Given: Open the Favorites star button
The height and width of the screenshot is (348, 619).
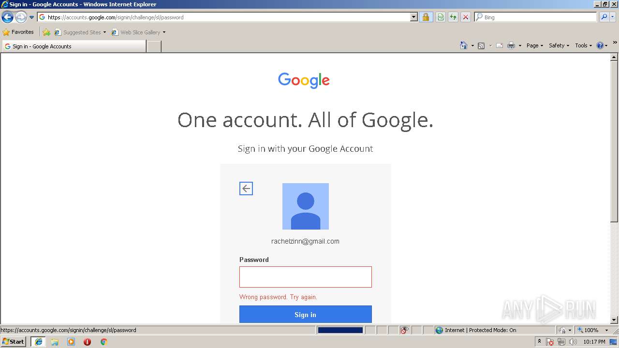Looking at the screenshot, I should click(18, 32).
